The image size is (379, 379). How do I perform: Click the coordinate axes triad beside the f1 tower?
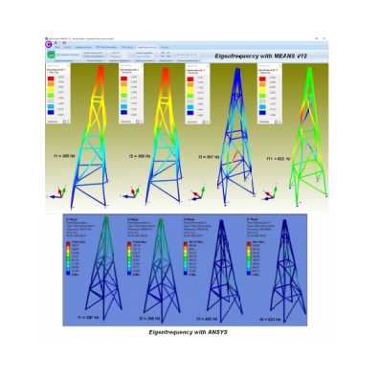pos(59,192)
